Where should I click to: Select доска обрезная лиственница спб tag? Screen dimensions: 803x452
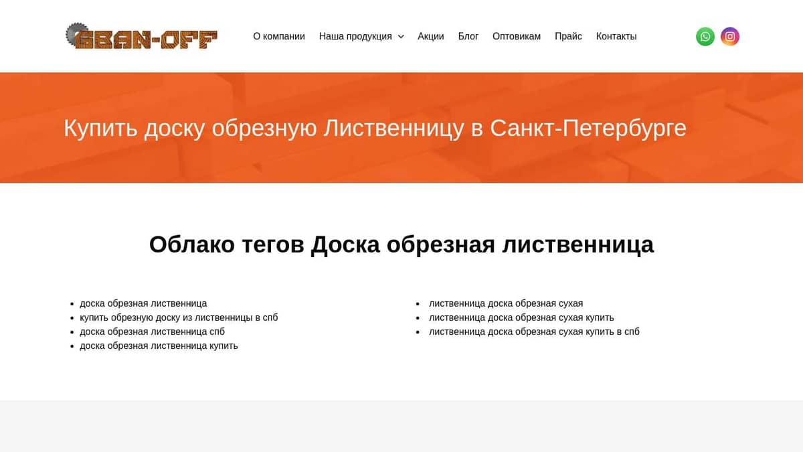coord(152,331)
